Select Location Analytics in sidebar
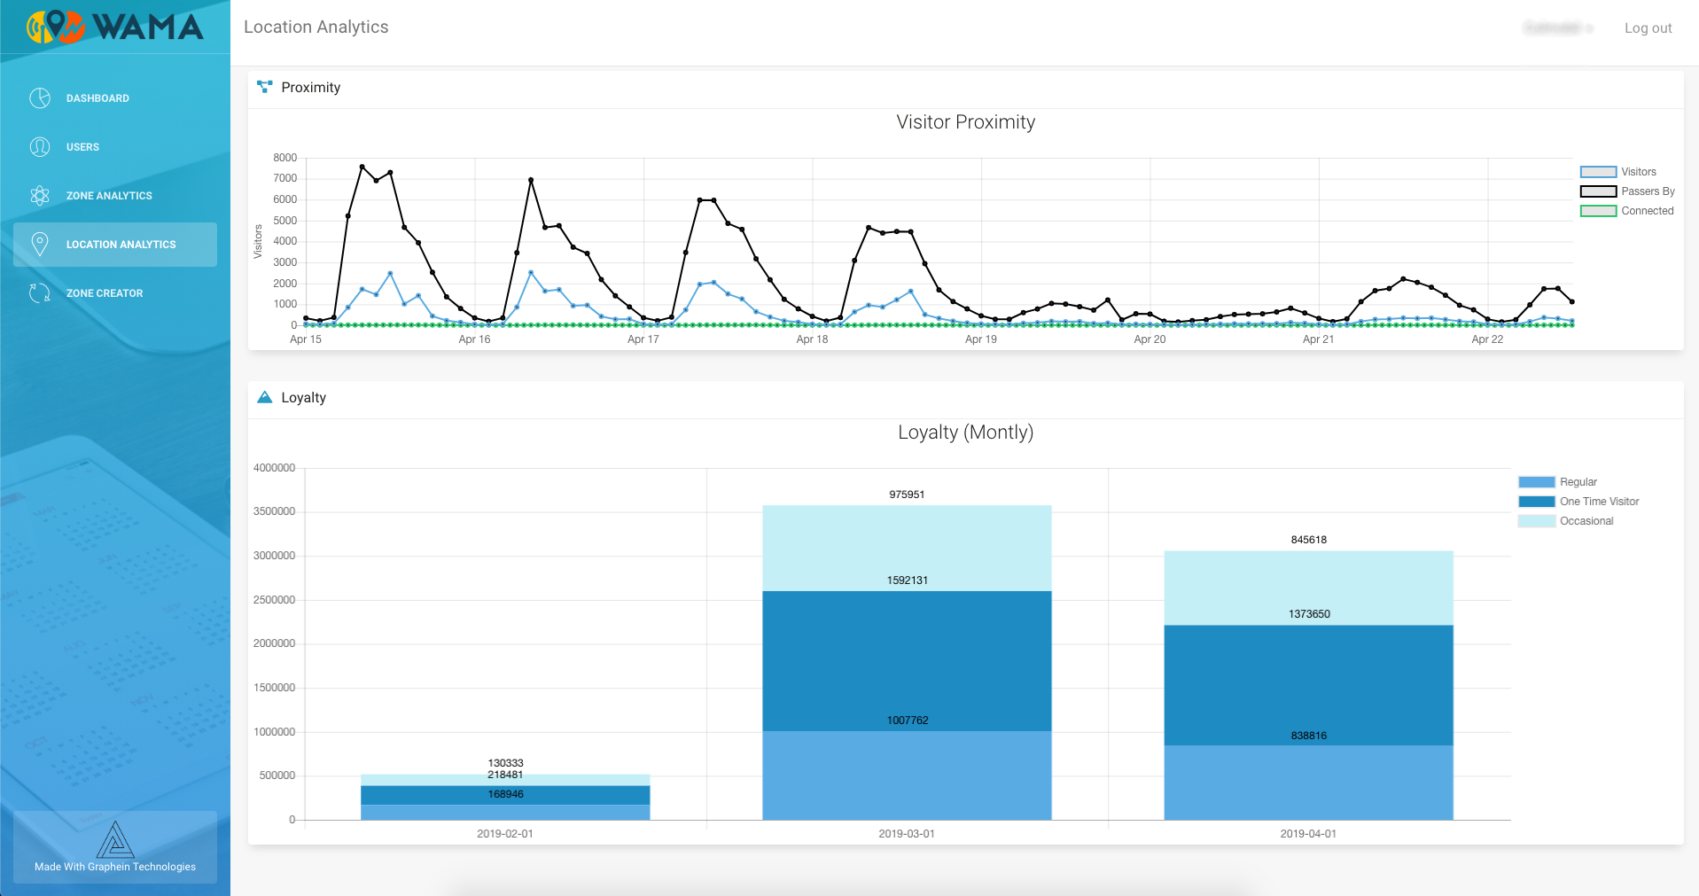This screenshot has height=896, width=1699. point(115,245)
